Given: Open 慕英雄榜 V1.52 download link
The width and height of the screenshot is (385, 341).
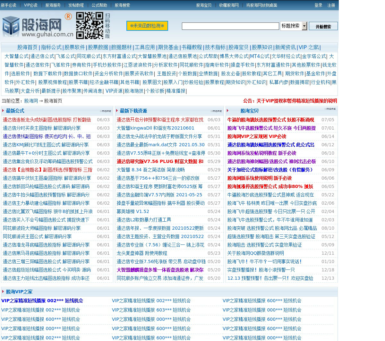Looking at the screenshot, I should (x=133, y=211).
